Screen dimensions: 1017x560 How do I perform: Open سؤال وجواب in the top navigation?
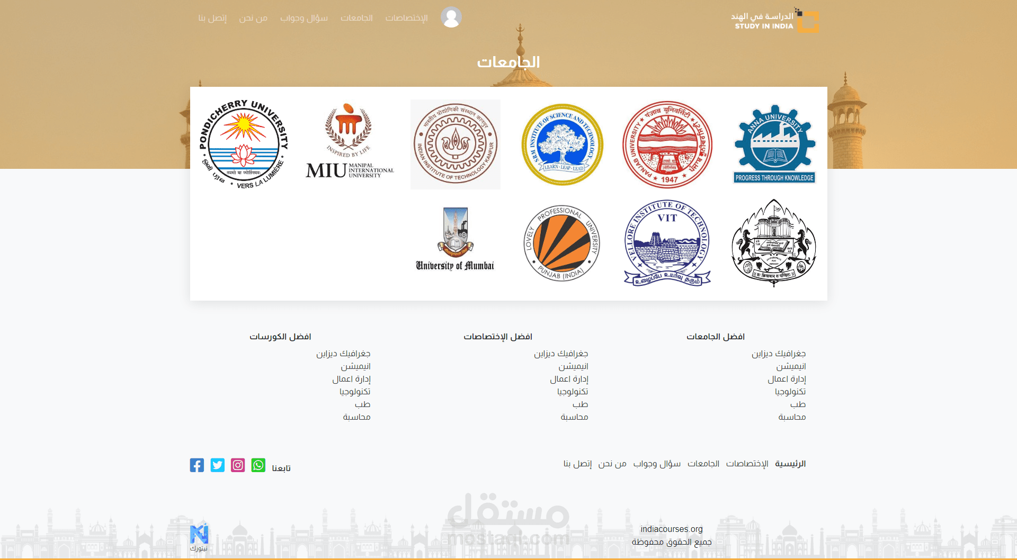304,18
